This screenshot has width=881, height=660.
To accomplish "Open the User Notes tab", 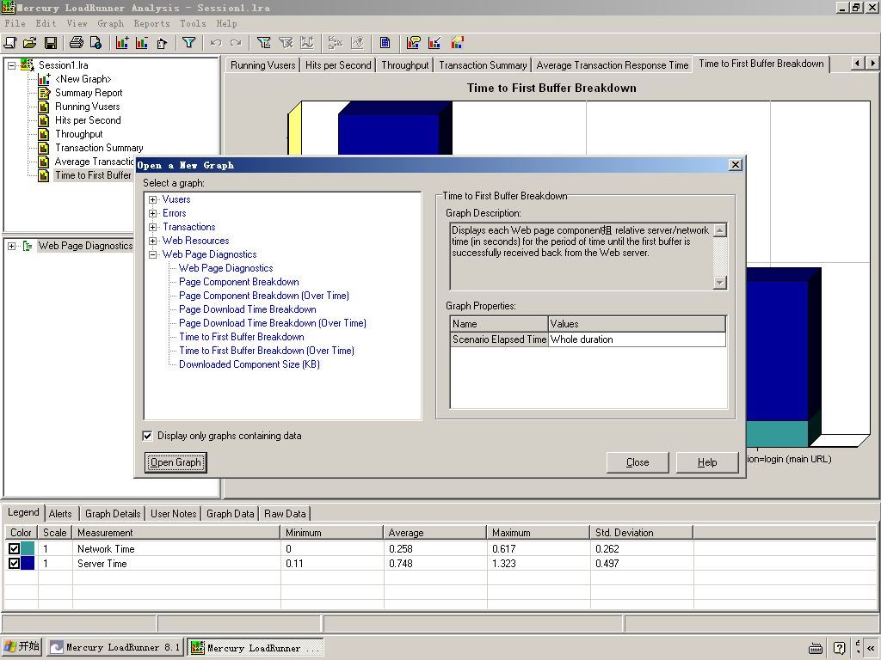I will pos(174,514).
